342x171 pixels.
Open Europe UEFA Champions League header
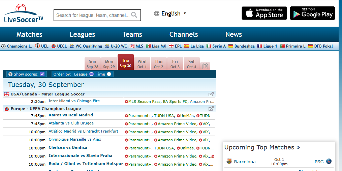click(x=46, y=109)
